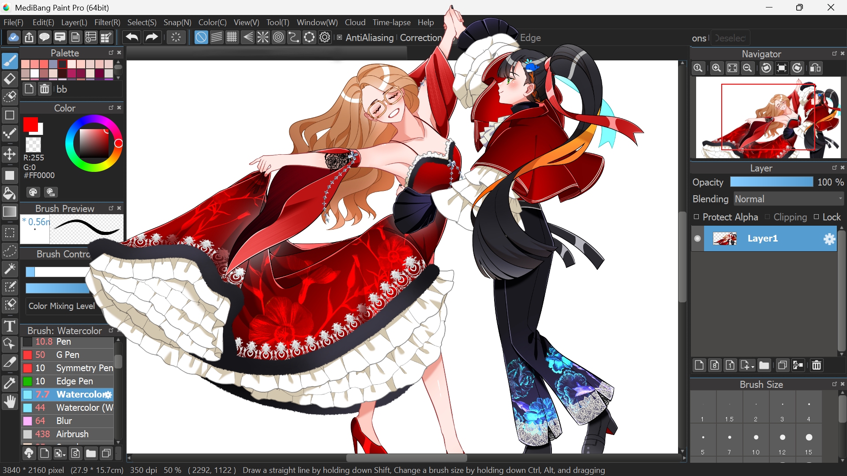
Task: Select the Text tool
Action: coord(10,327)
